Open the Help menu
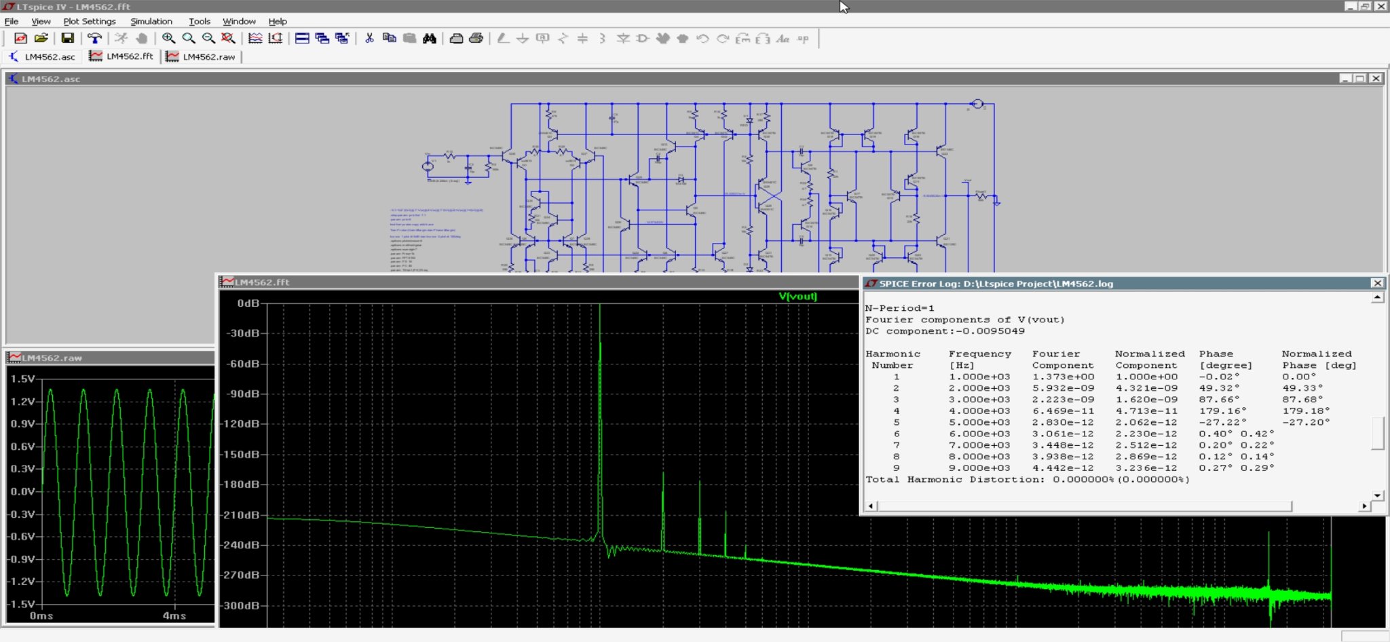 [278, 21]
